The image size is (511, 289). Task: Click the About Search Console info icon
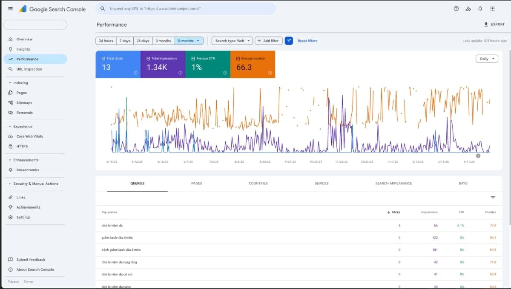tap(11, 269)
